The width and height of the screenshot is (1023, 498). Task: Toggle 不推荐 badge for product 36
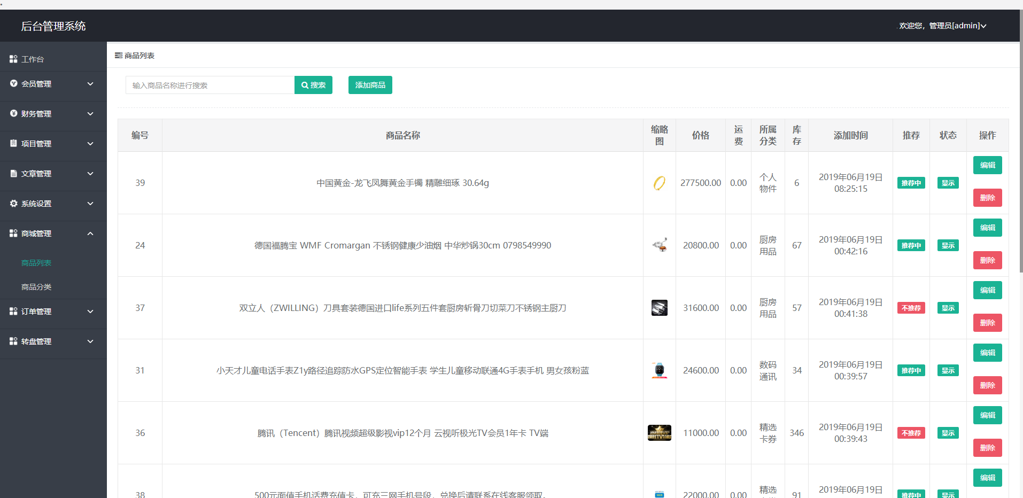pos(911,433)
